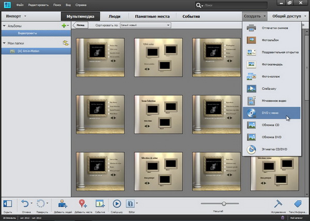Open the Fix tools icon at bottom right

(x=277, y=203)
